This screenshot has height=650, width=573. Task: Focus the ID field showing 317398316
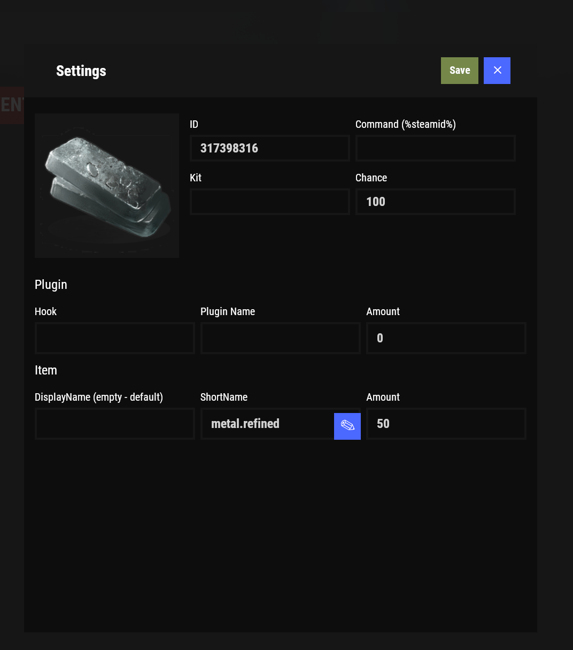[x=269, y=148]
